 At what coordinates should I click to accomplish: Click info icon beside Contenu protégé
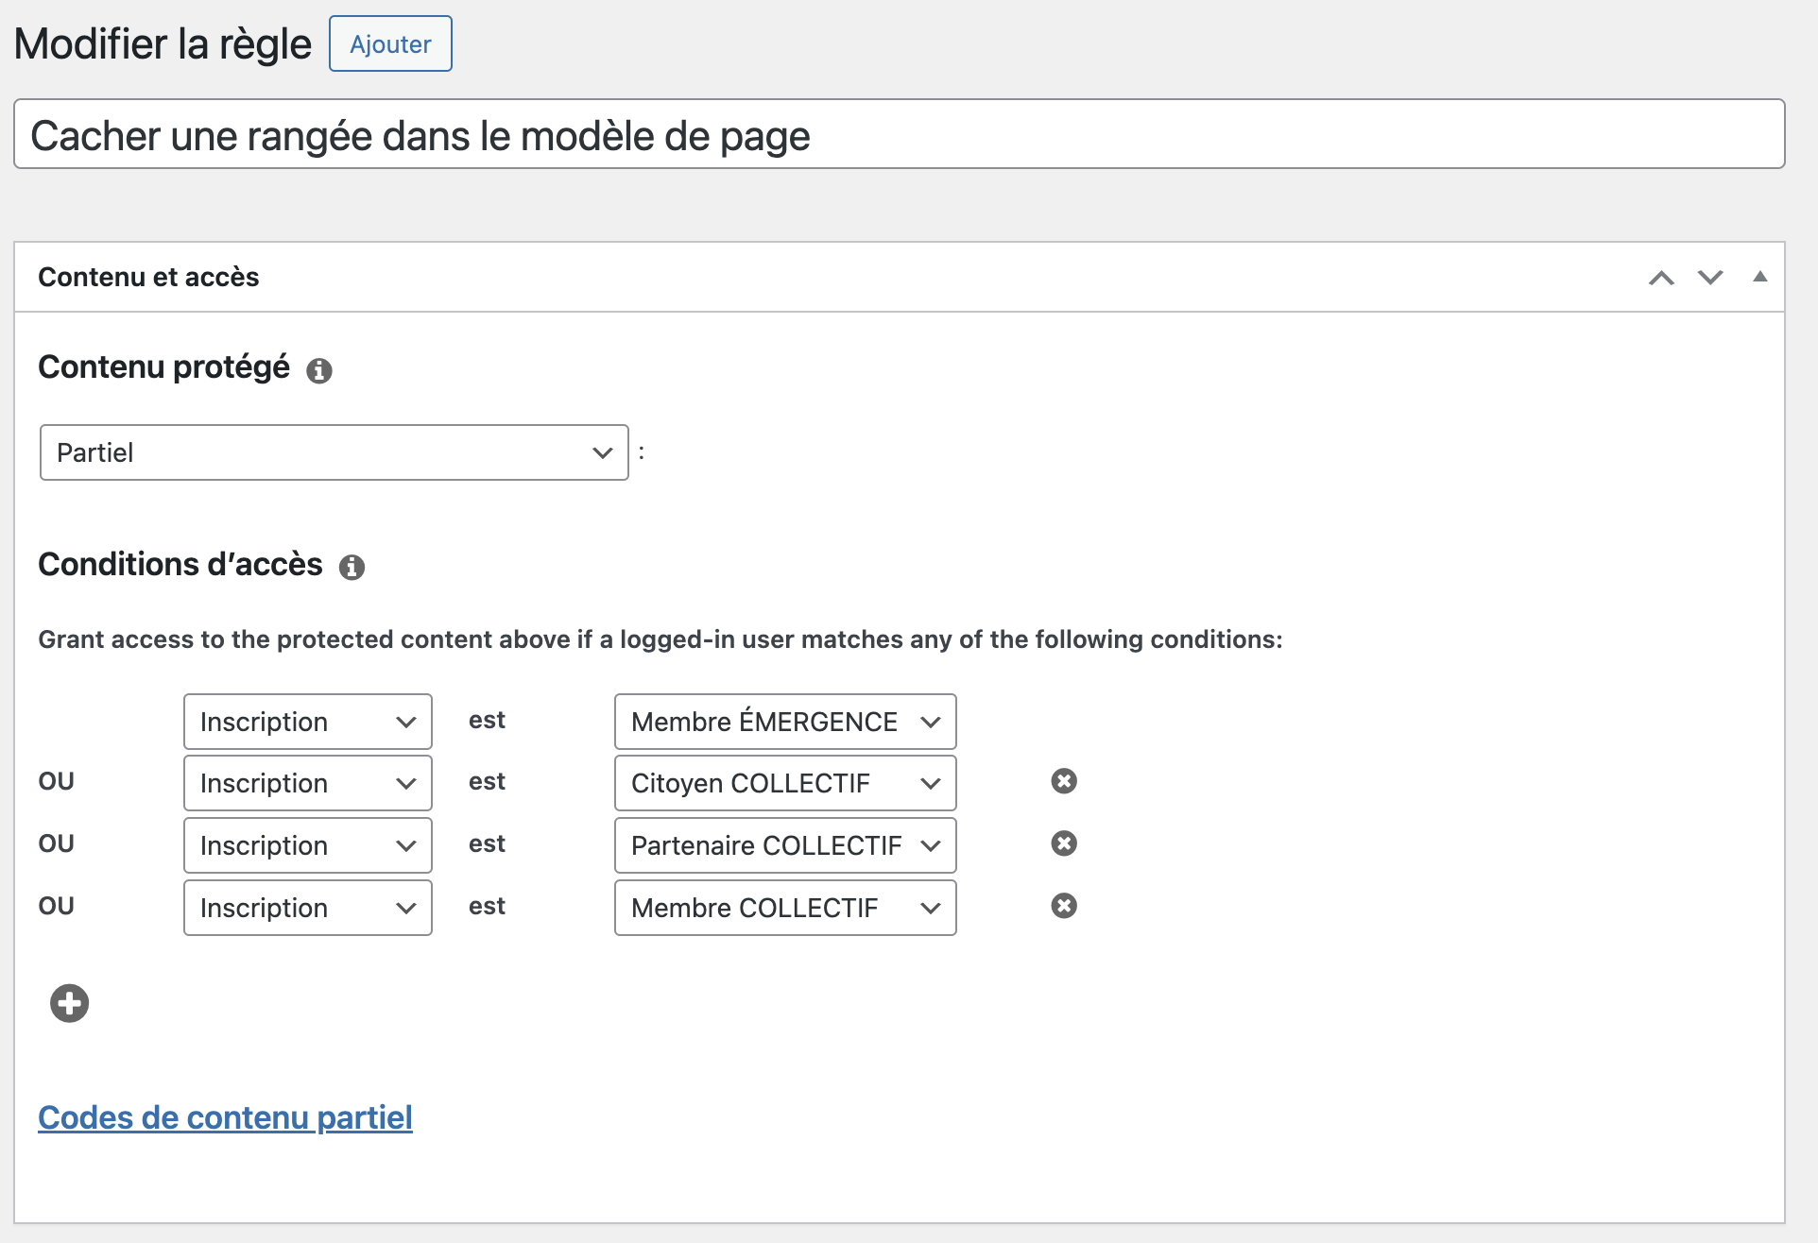click(319, 370)
